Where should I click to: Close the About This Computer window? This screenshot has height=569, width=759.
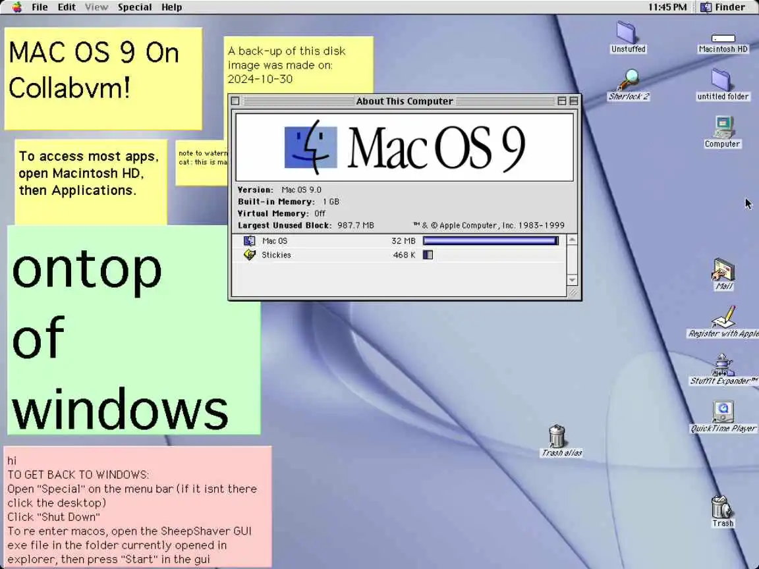pyautogui.click(x=235, y=101)
